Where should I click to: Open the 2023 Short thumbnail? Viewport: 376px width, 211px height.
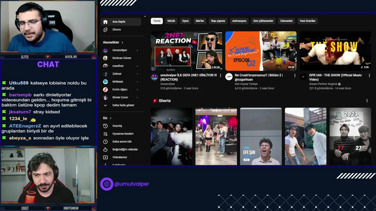pyautogui.click(x=350, y=137)
